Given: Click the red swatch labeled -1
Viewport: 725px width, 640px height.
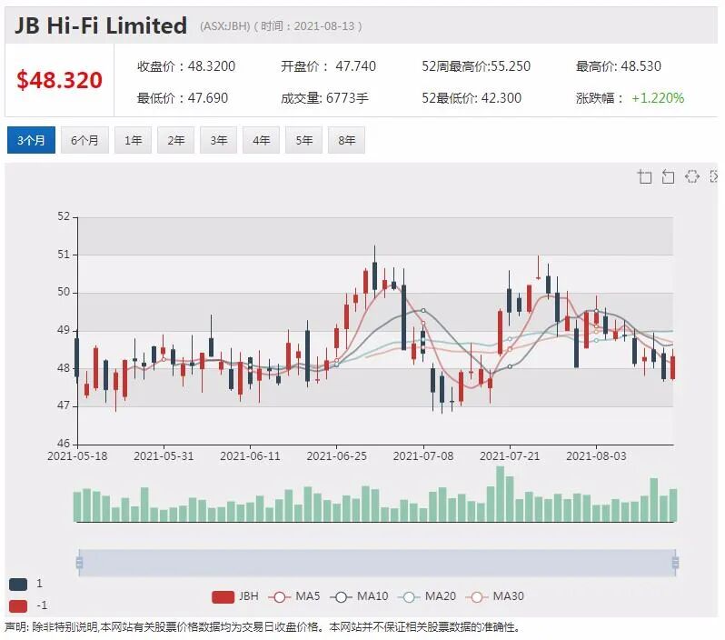Looking at the screenshot, I should coord(18,605).
